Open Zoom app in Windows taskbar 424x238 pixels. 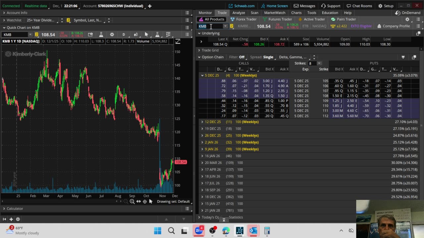point(199,230)
